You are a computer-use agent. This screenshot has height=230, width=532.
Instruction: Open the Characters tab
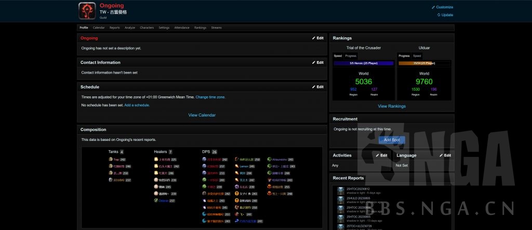(x=147, y=27)
